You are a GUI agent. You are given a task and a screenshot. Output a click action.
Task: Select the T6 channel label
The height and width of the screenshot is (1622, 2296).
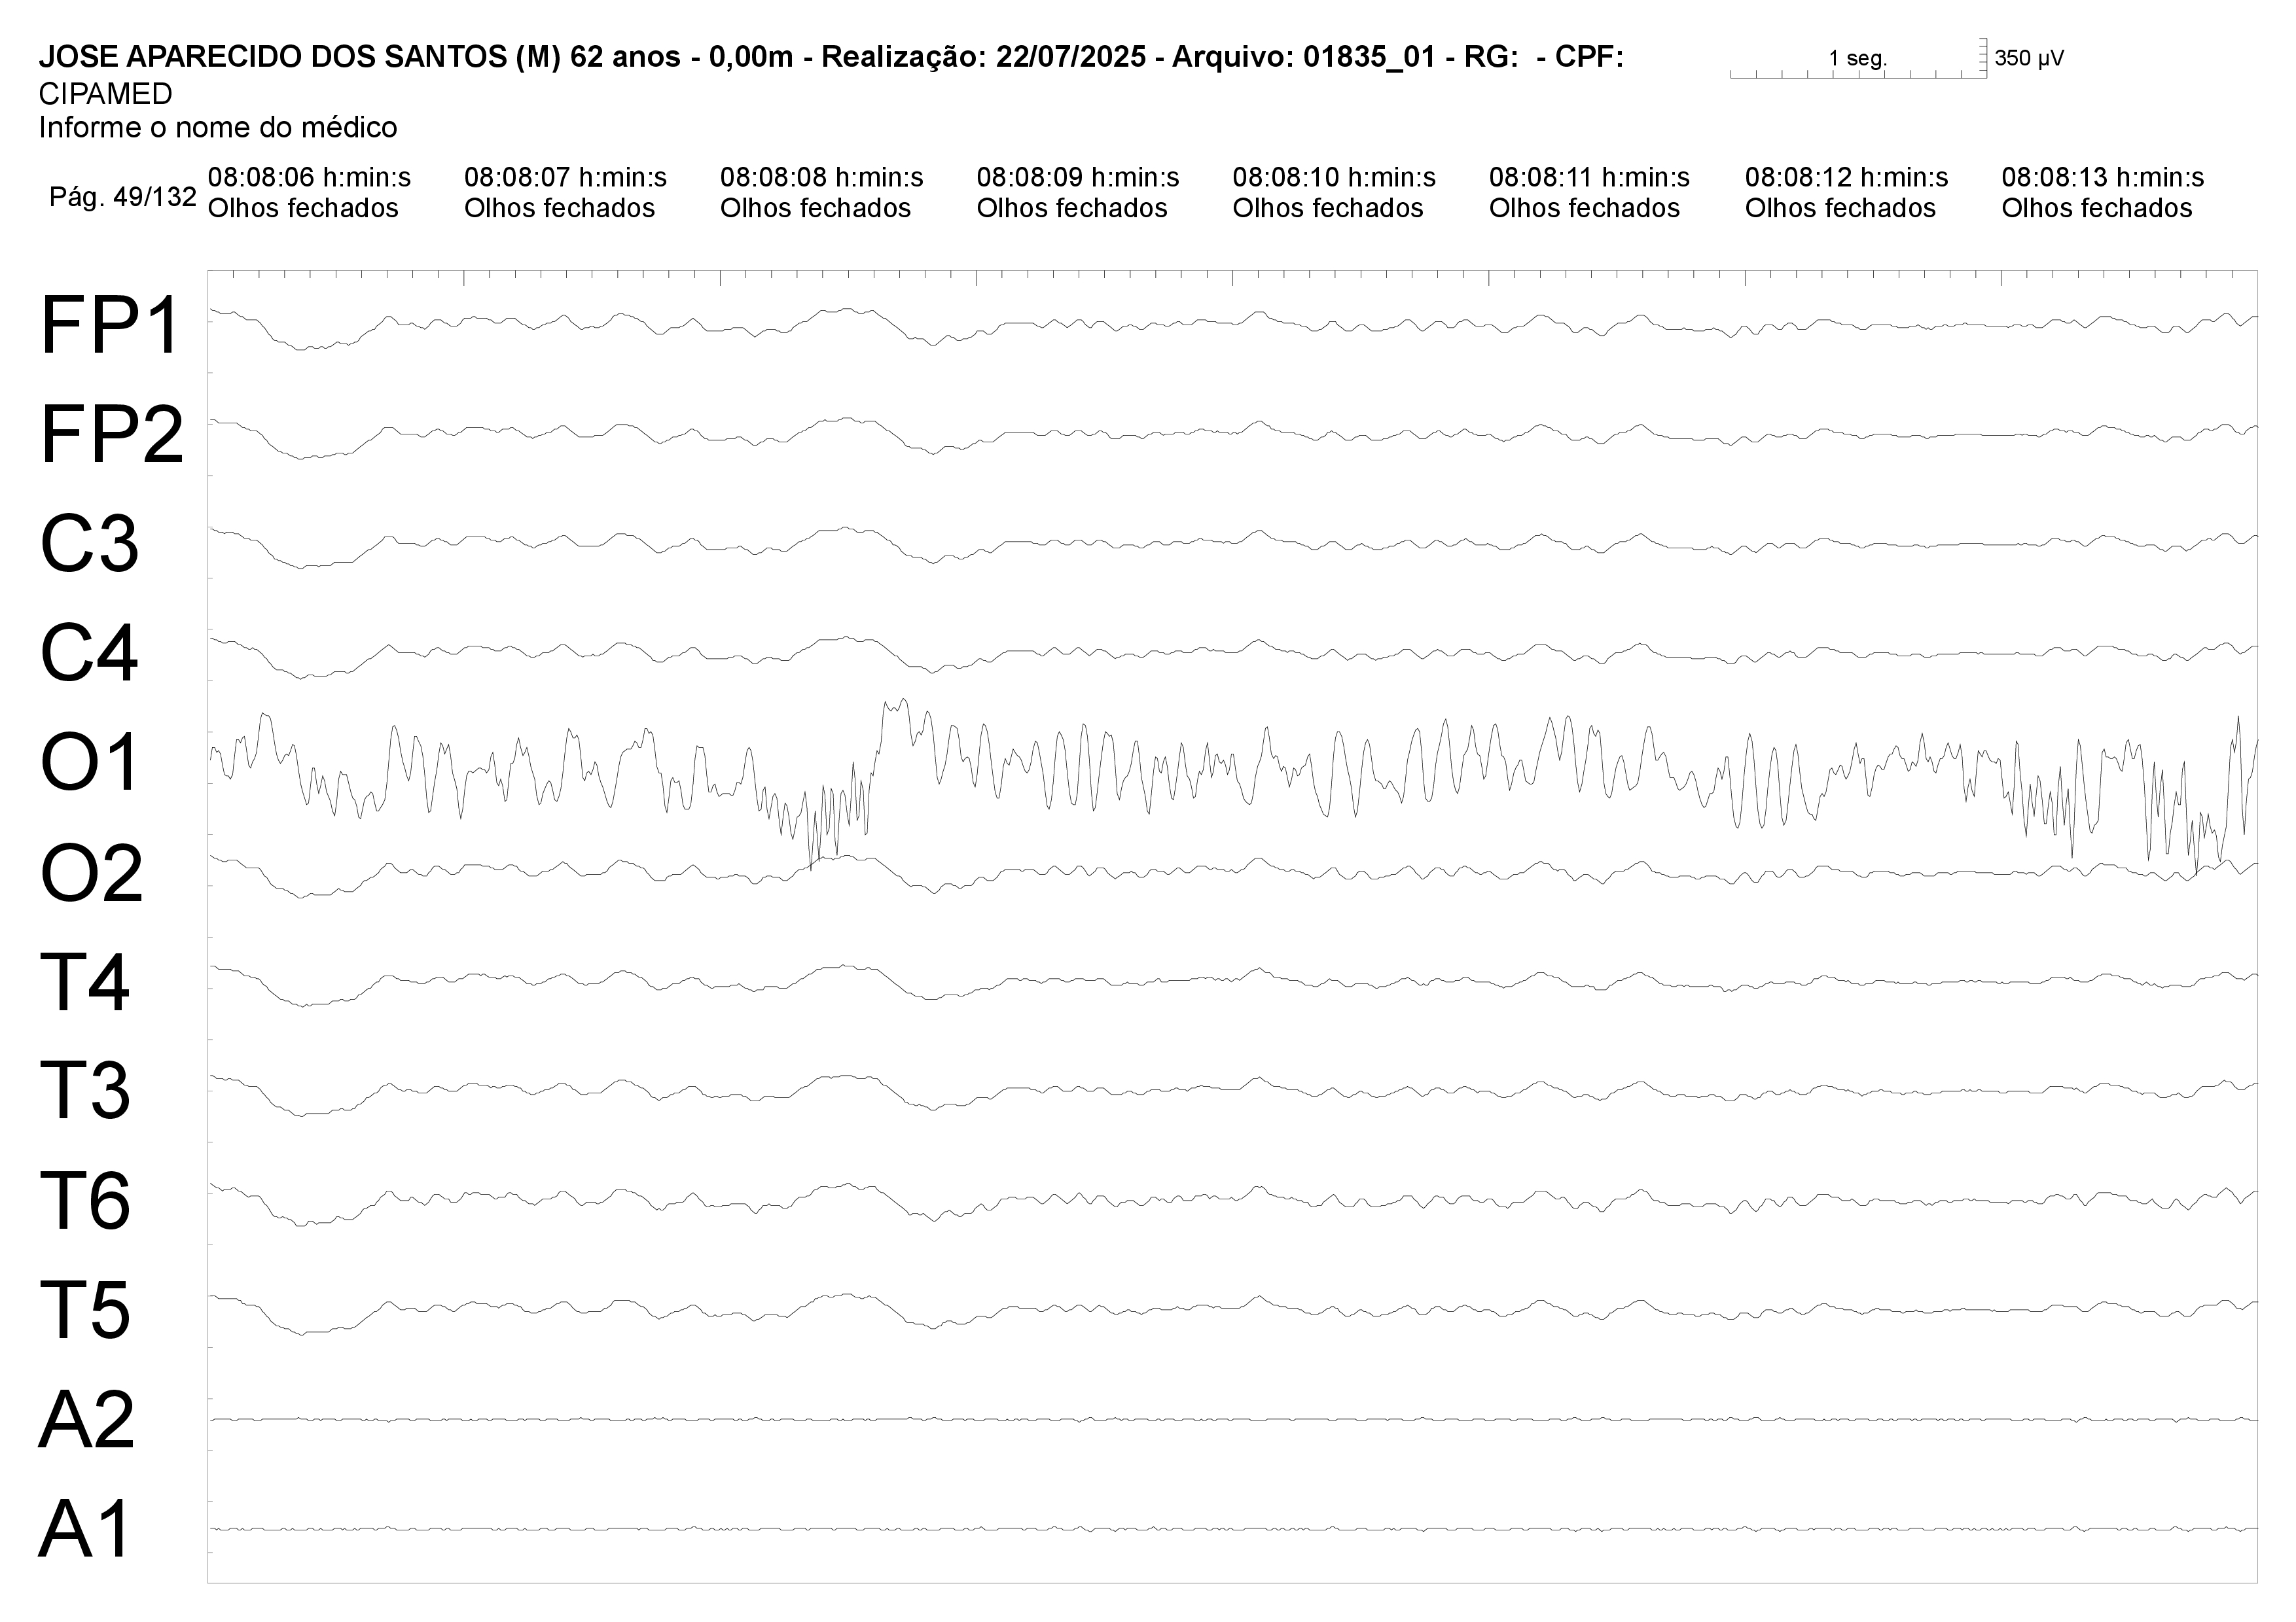coord(85,1200)
